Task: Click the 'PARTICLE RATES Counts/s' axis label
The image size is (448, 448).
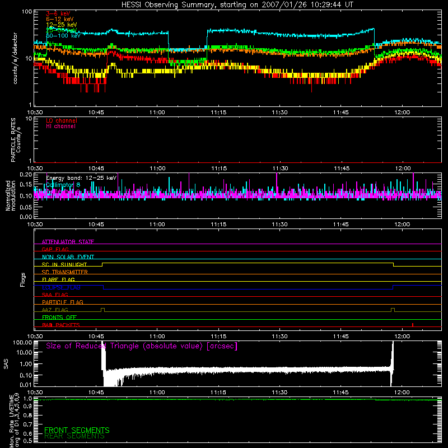Action: click(16, 140)
